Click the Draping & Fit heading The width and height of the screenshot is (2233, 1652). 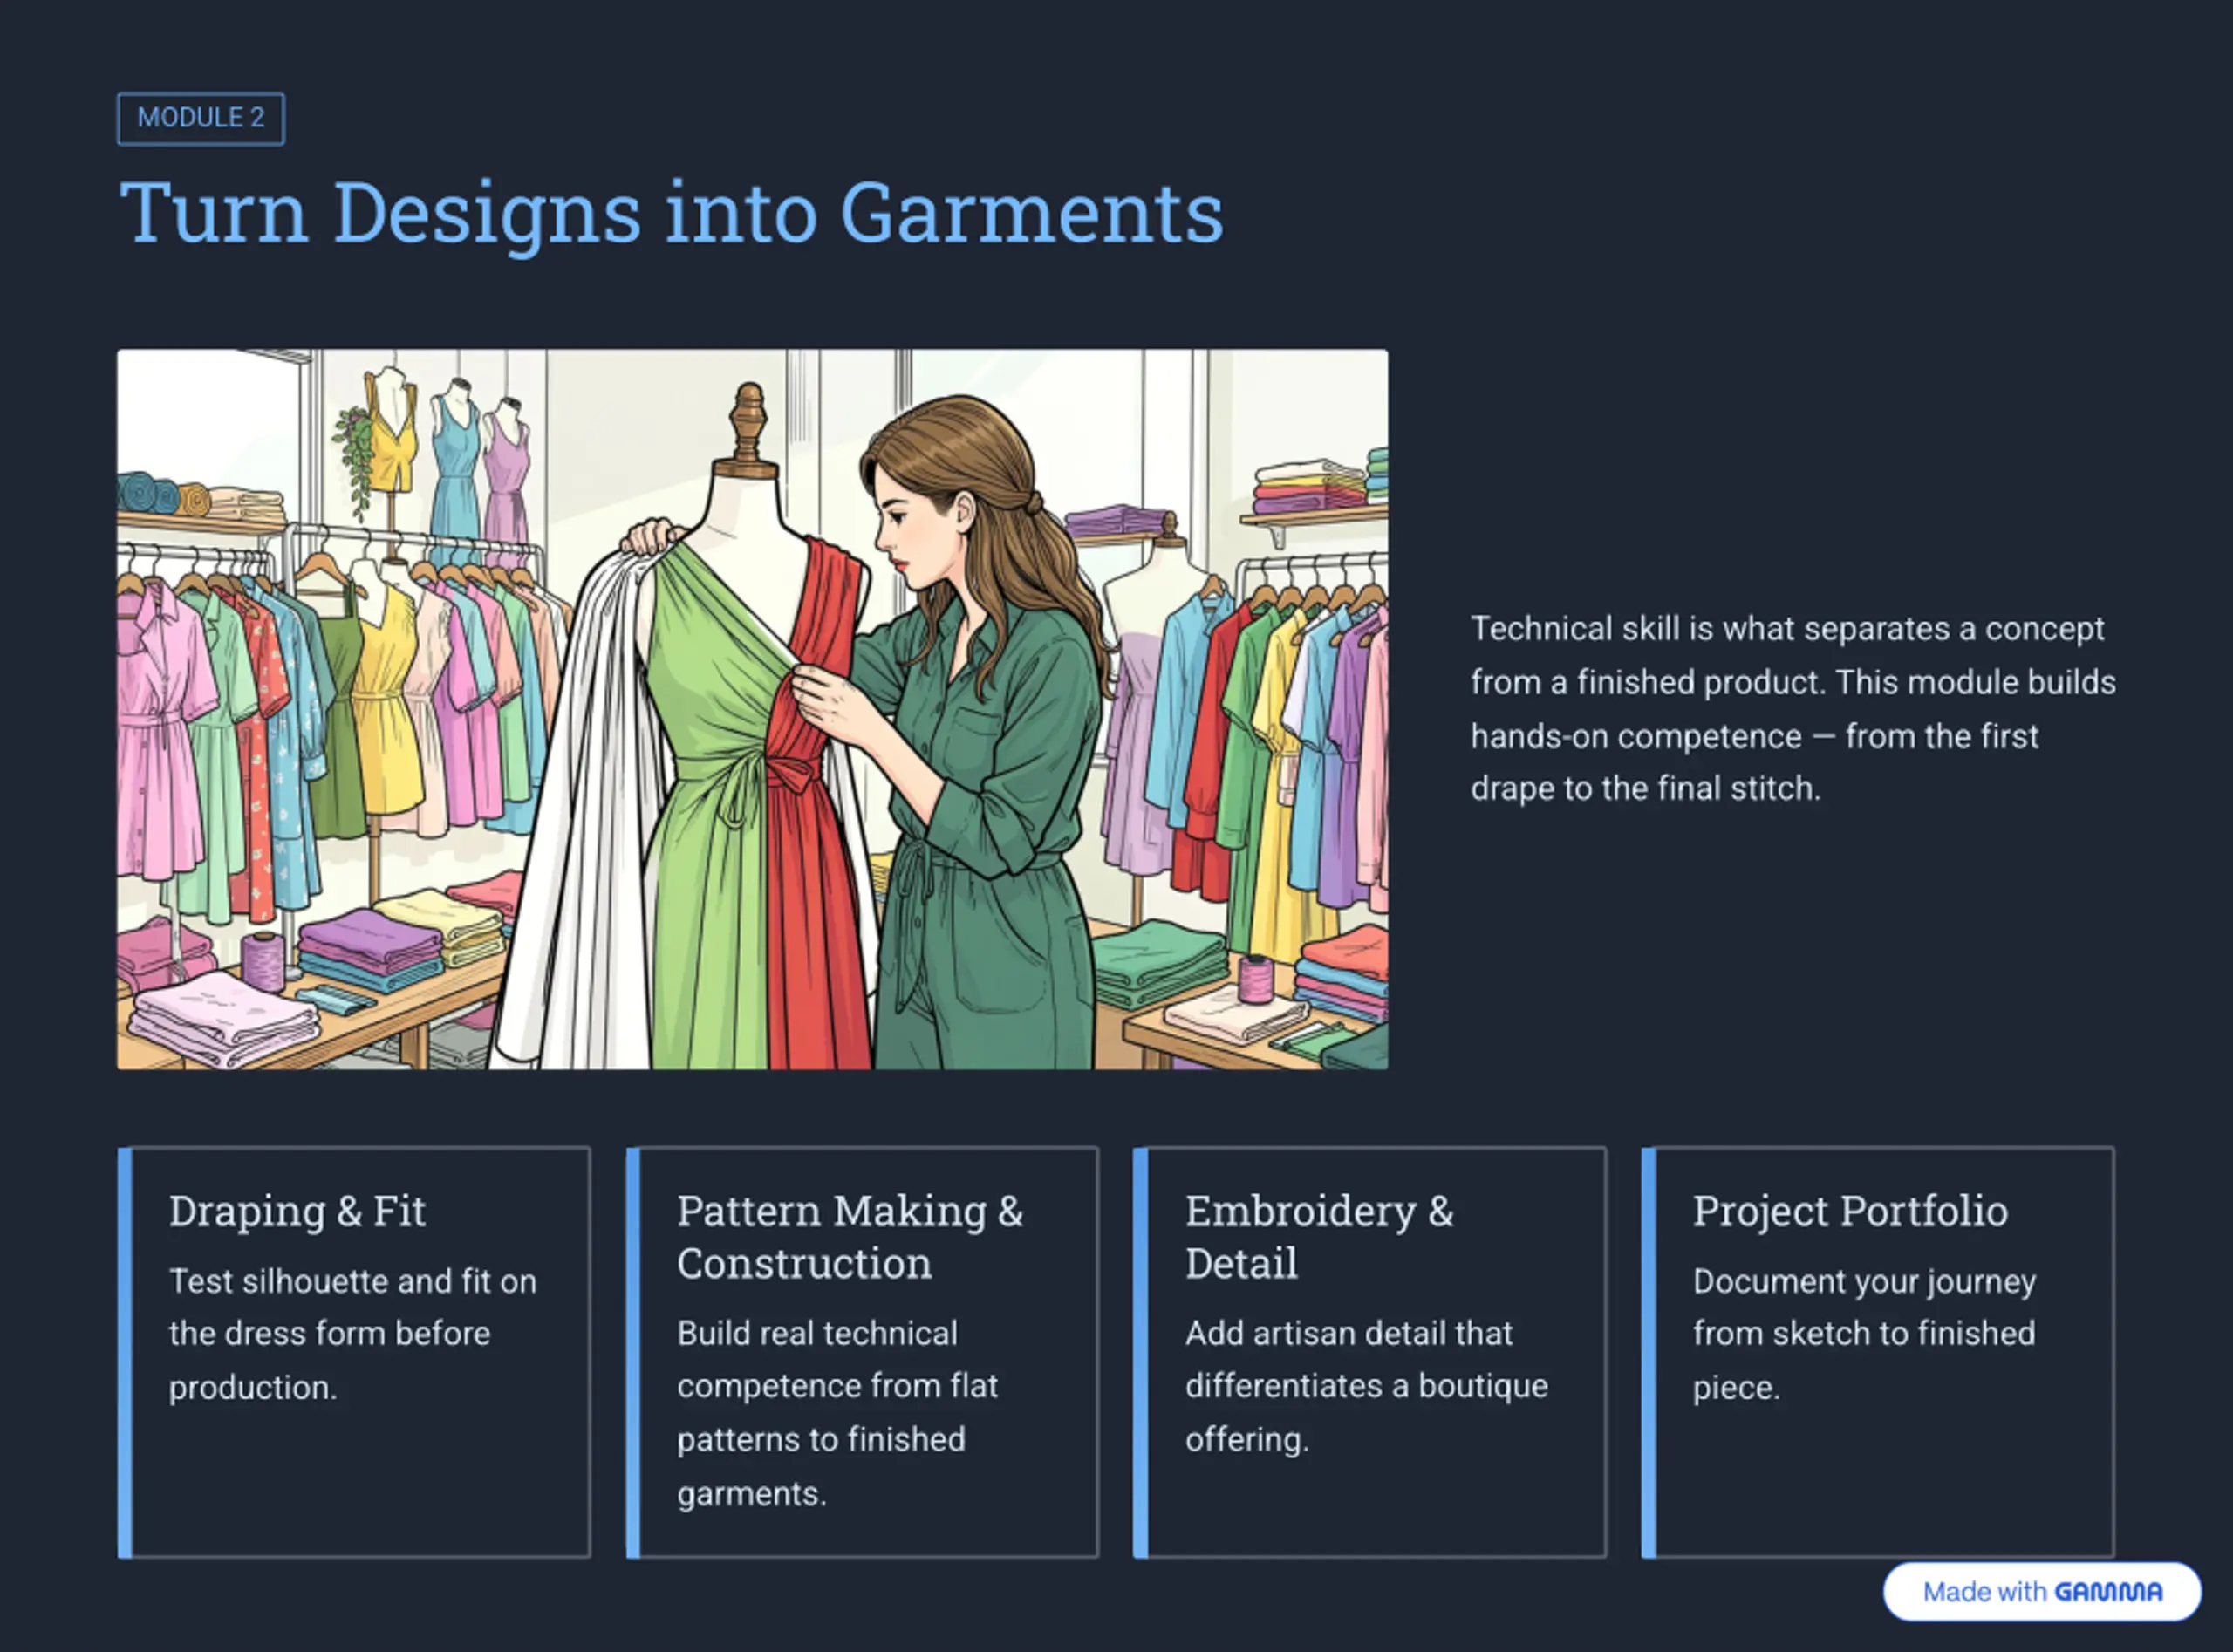coord(297,1211)
